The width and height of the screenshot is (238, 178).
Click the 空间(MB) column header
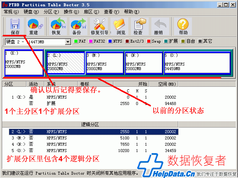click(x=164, y=84)
